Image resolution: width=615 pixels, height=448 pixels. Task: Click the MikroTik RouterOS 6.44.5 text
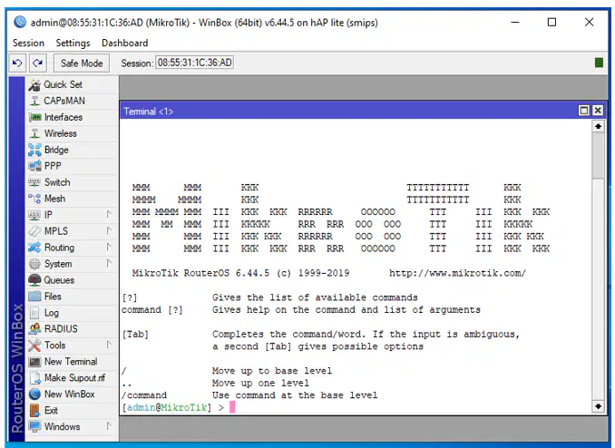click(x=200, y=273)
